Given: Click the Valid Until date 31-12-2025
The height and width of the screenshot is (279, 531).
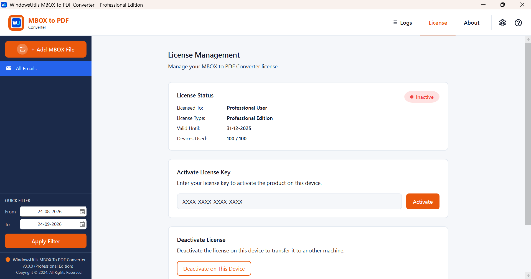Looking at the screenshot, I should [x=239, y=128].
